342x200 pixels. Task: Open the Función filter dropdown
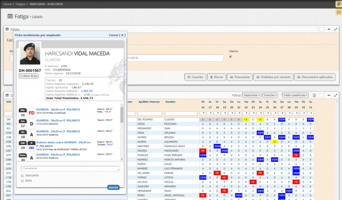270,95
